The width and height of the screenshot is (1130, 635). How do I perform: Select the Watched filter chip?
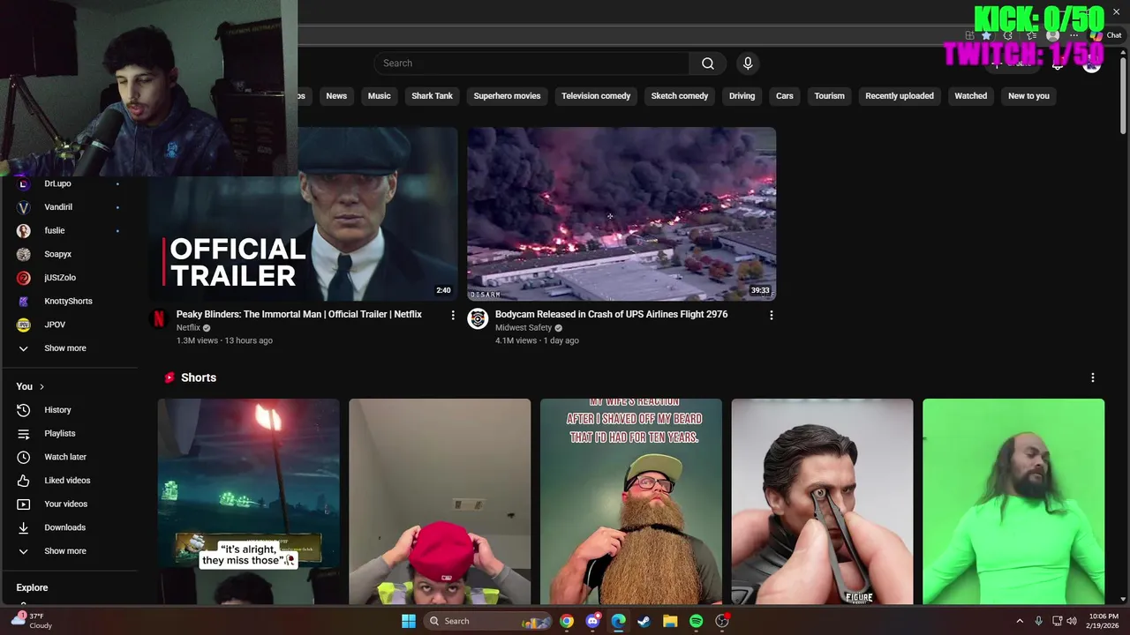(x=971, y=96)
